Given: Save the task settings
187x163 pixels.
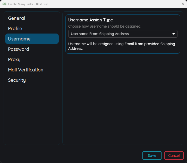Looking at the screenshot, I should [x=152, y=156].
